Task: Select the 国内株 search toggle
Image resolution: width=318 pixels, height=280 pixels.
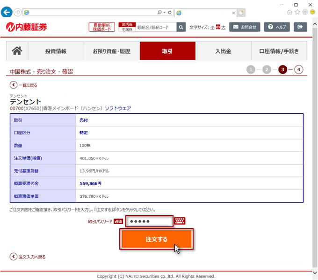Action: [x=127, y=25]
